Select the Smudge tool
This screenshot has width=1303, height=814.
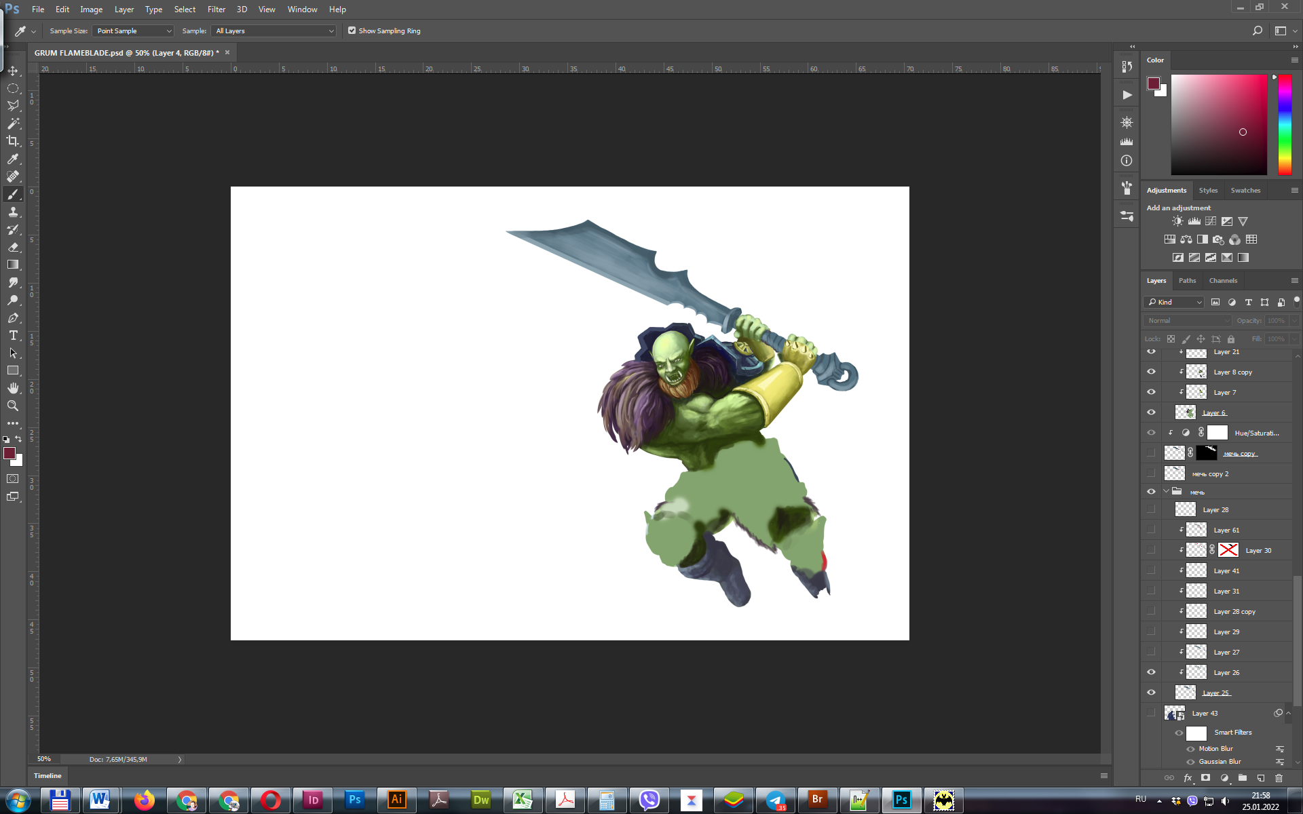pyautogui.click(x=13, y=282)
